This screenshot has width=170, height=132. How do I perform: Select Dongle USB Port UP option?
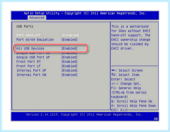click(x=33, y=57)
